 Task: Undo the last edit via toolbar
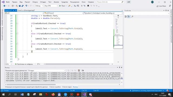coord(26,6)
